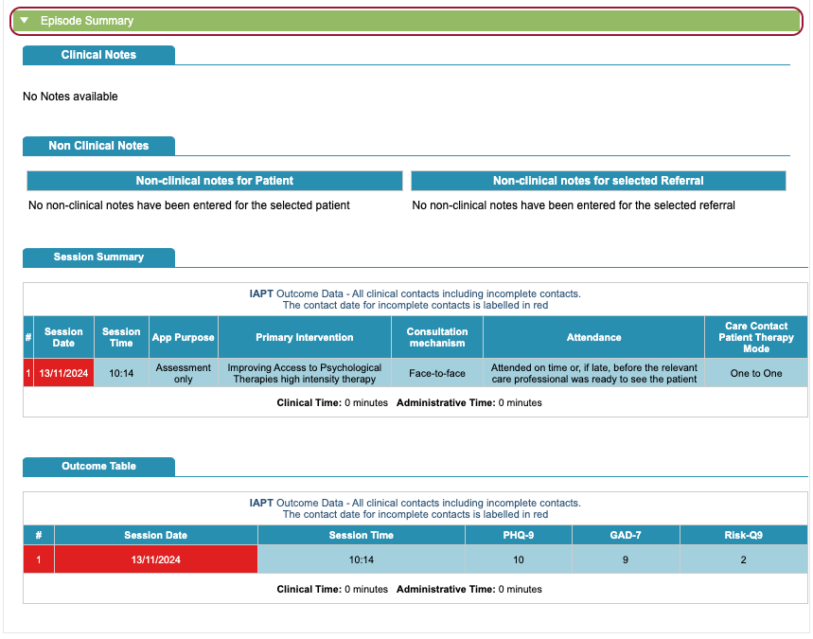Select the PHQ-9 score value 10
Viewport: 813px width, 639px height.
pos(519,559)
